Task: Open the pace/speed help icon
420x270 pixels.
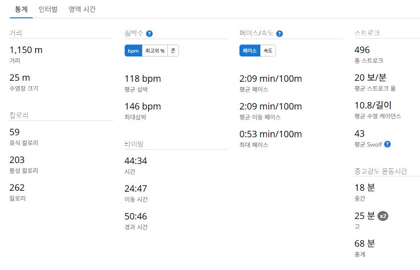Action: [280, 34]
